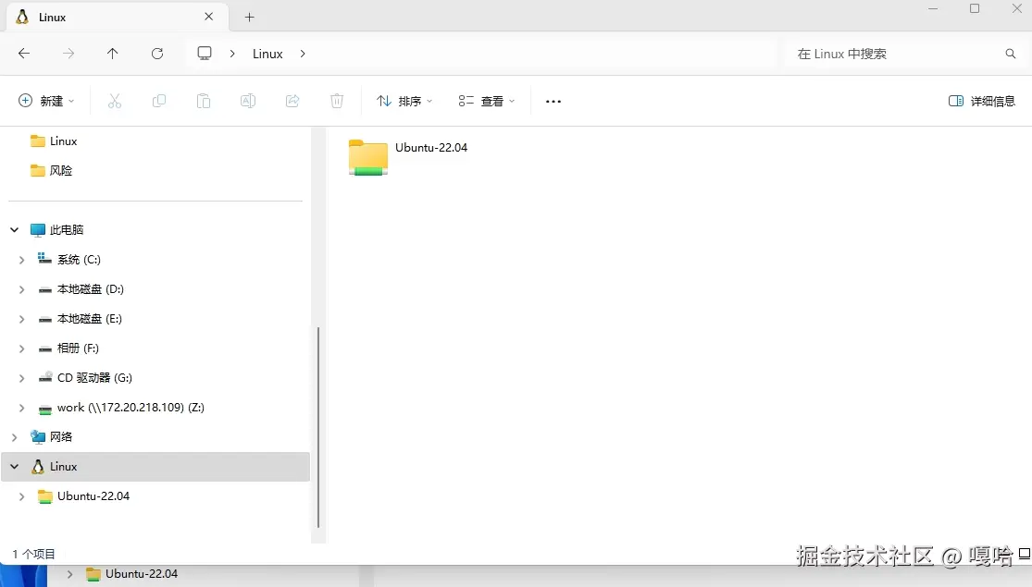Open the 排序 (Sort) dropdown
1032x587 pixels.
pyautogui.click(x=404, y=101)
